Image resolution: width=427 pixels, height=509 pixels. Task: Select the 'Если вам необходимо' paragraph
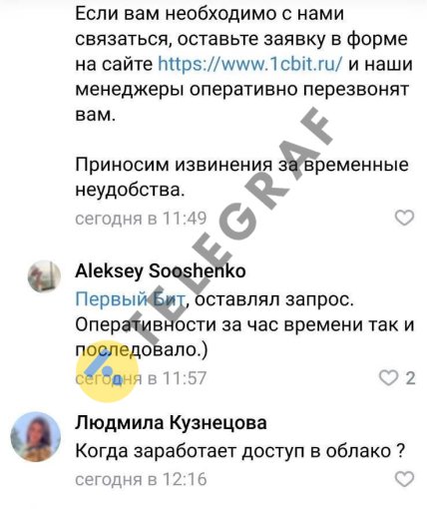[243, 64]
